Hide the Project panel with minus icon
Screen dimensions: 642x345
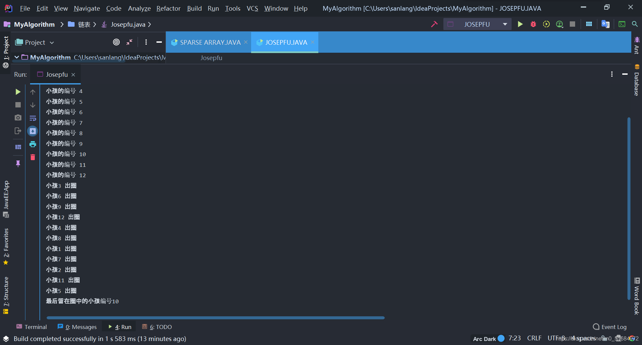pyautogui.click(x=159, y=42)
